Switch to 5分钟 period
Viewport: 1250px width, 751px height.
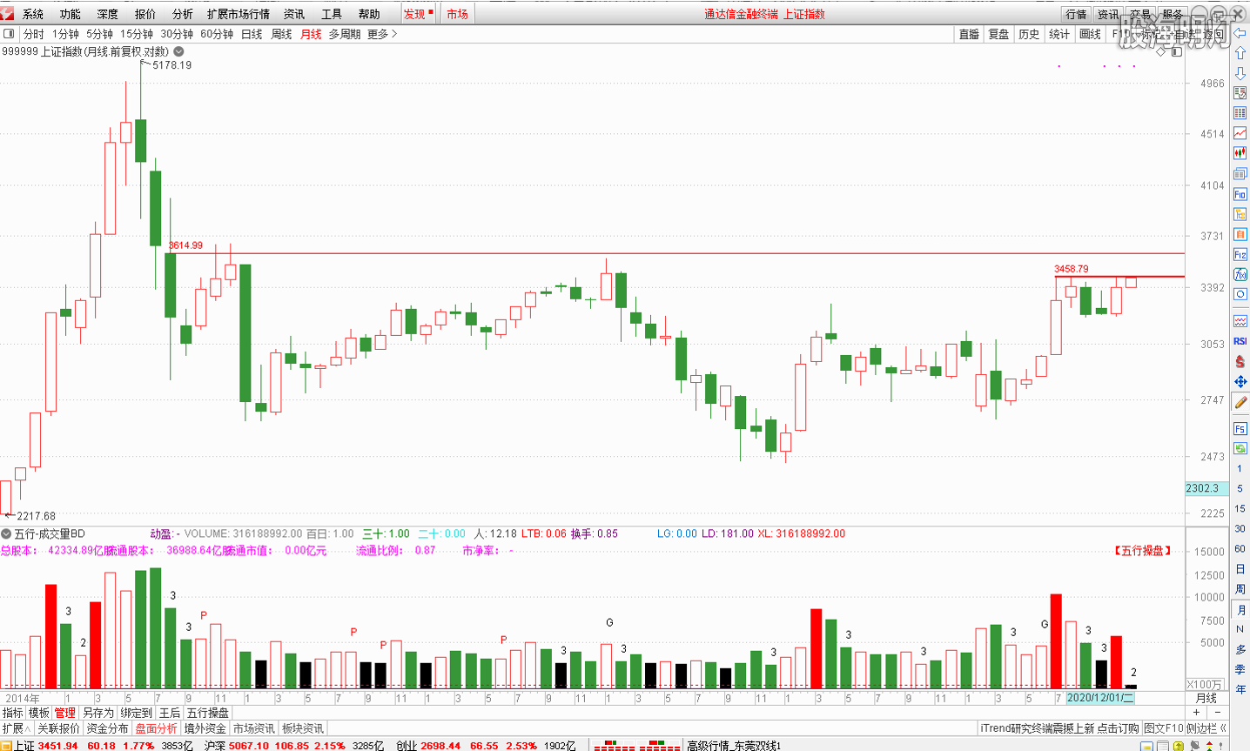coord(99,34)
